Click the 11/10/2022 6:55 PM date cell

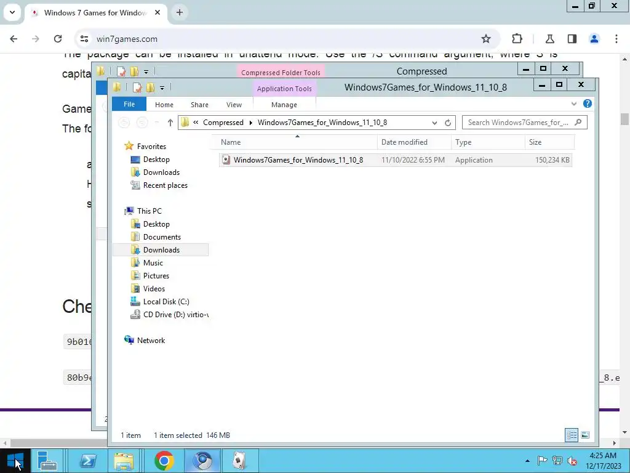[413, 160]
